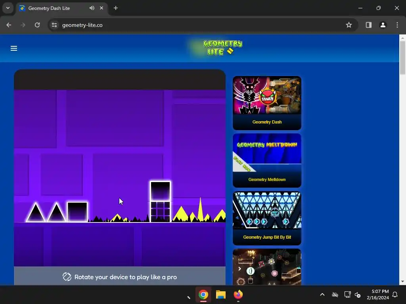Click the Geometry Jump Bit By Bit link

coord(267,237)
